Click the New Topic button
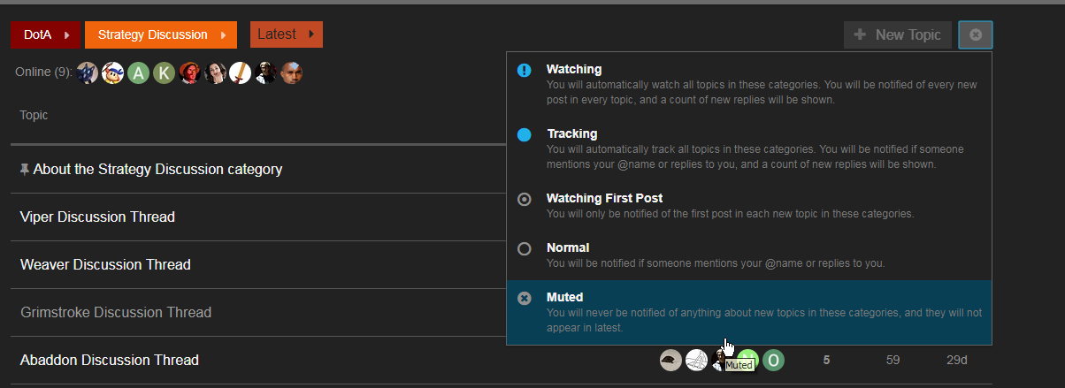Image resolution: width=1065 pixels, height=388 pixels. coord(898,34)
